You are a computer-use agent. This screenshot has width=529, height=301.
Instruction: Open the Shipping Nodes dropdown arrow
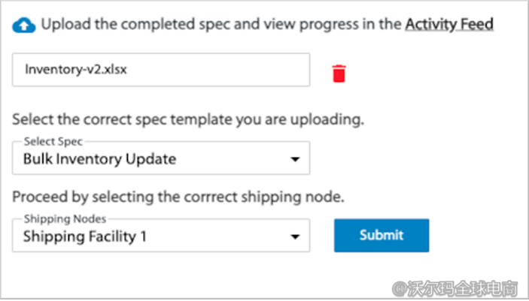[x=295, y=237]
